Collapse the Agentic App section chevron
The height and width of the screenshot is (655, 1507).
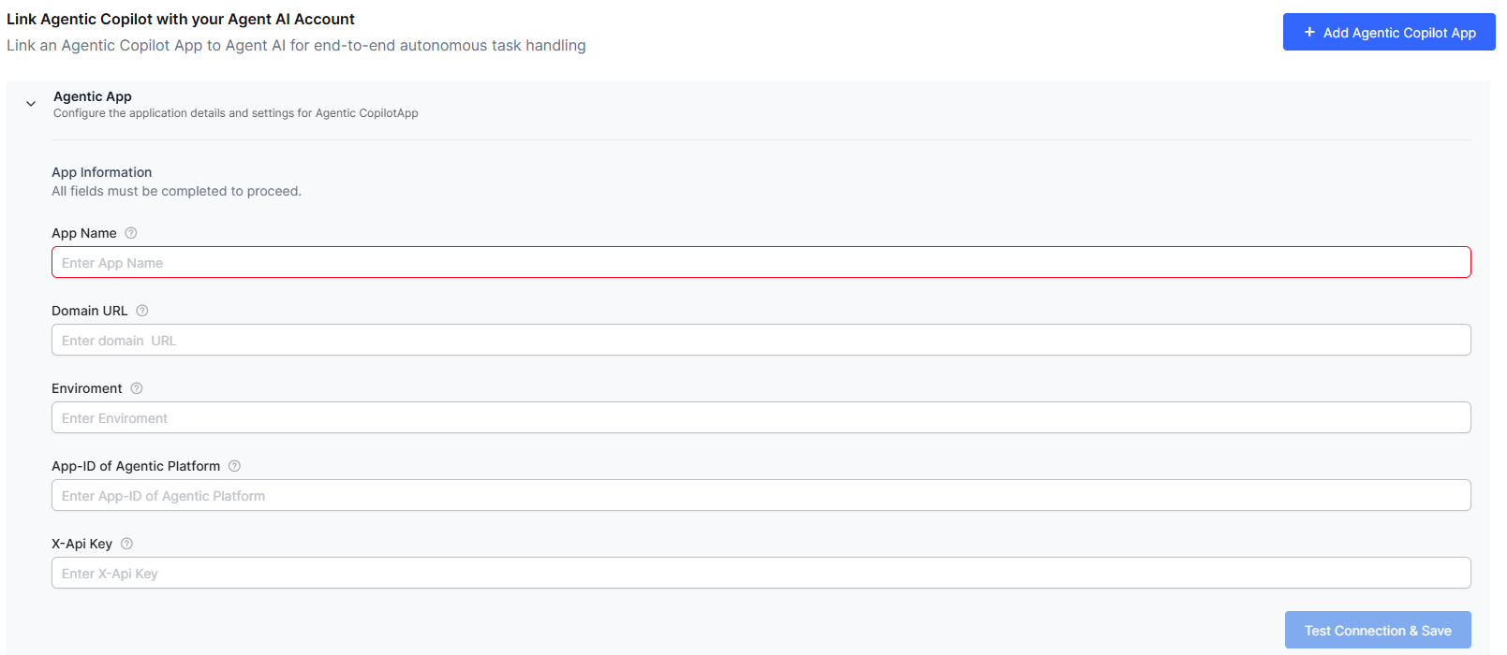[x=31, y=104]
